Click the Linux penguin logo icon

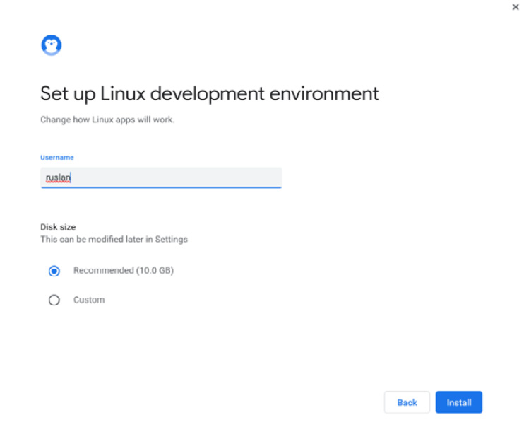tap(52, 45)
